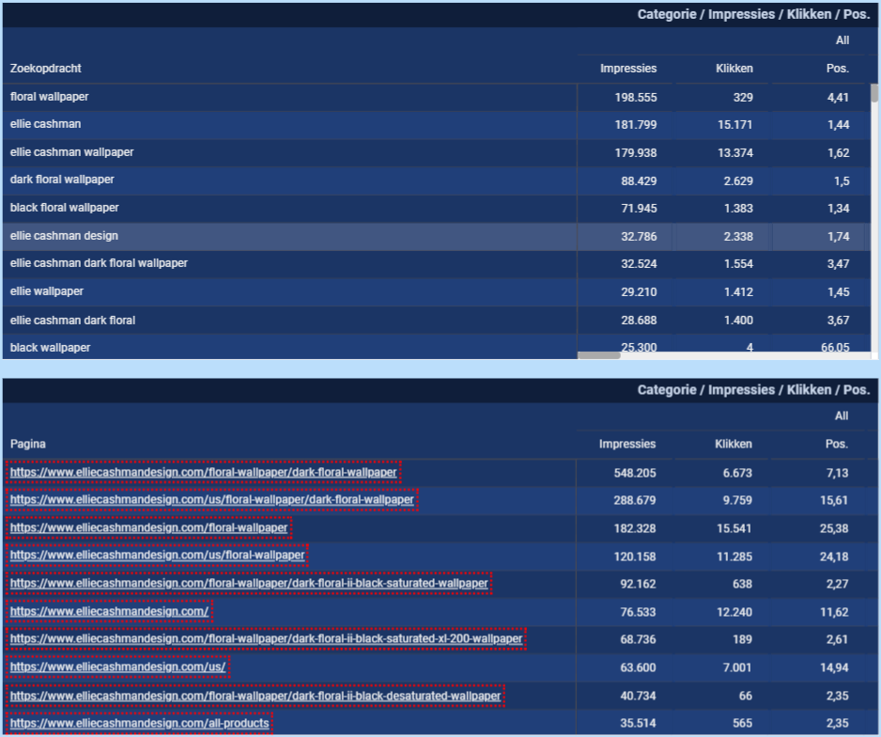
Task: Open the black-saturated-xl-200-wallpaper link
Action: [267, 639]
